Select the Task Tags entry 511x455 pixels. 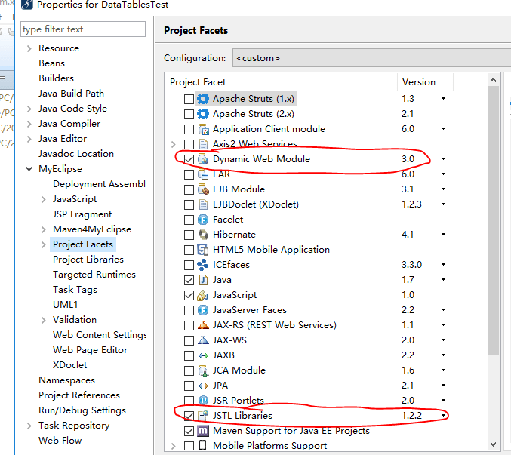tap(75, 290)
